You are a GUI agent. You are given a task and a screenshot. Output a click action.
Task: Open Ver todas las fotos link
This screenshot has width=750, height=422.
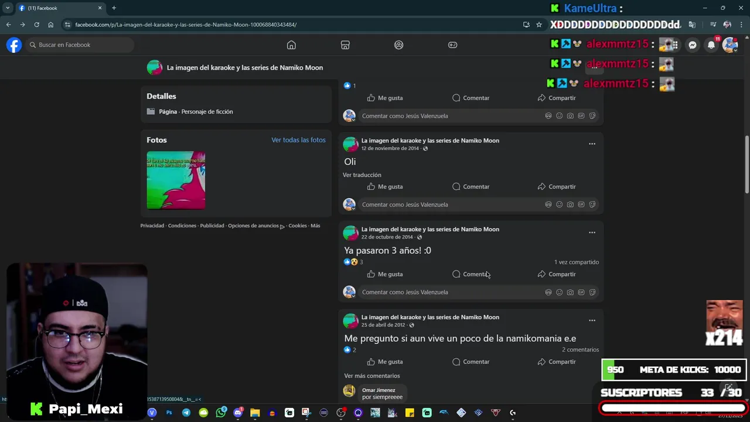[298, 140]
